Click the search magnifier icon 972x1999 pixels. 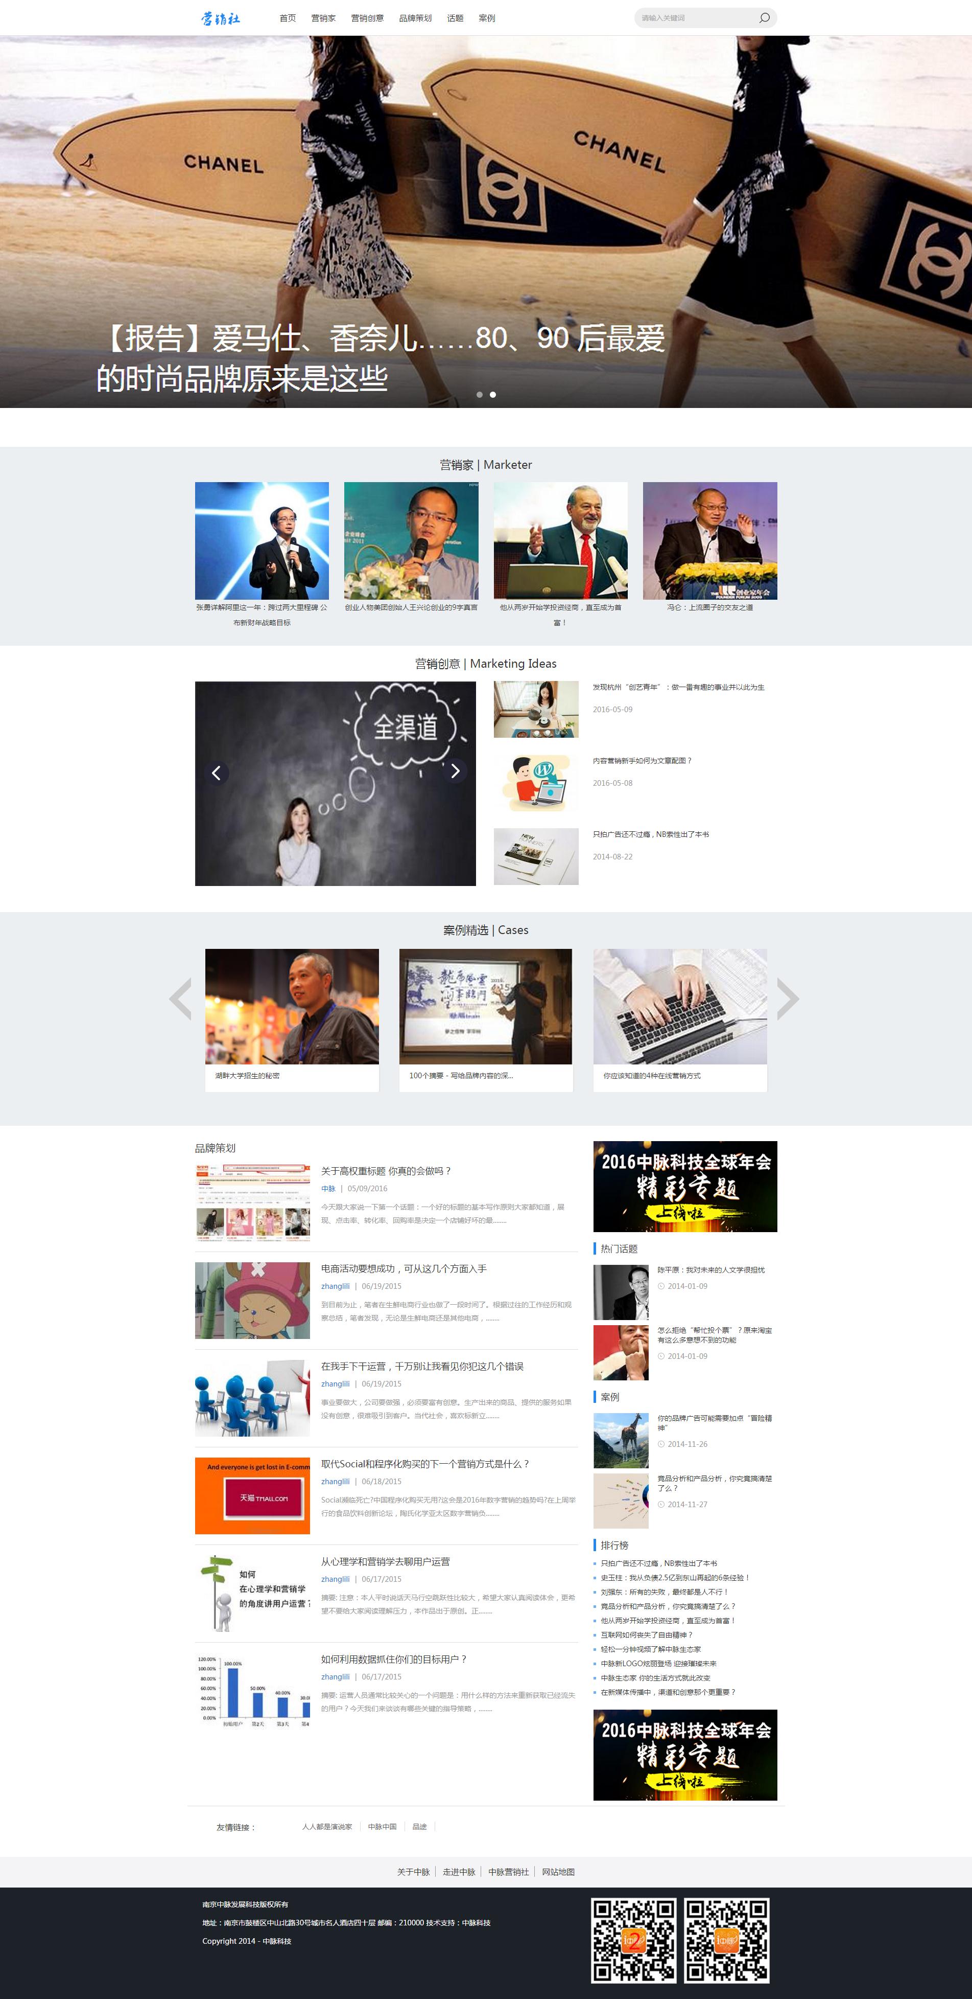tap(764, 18)
